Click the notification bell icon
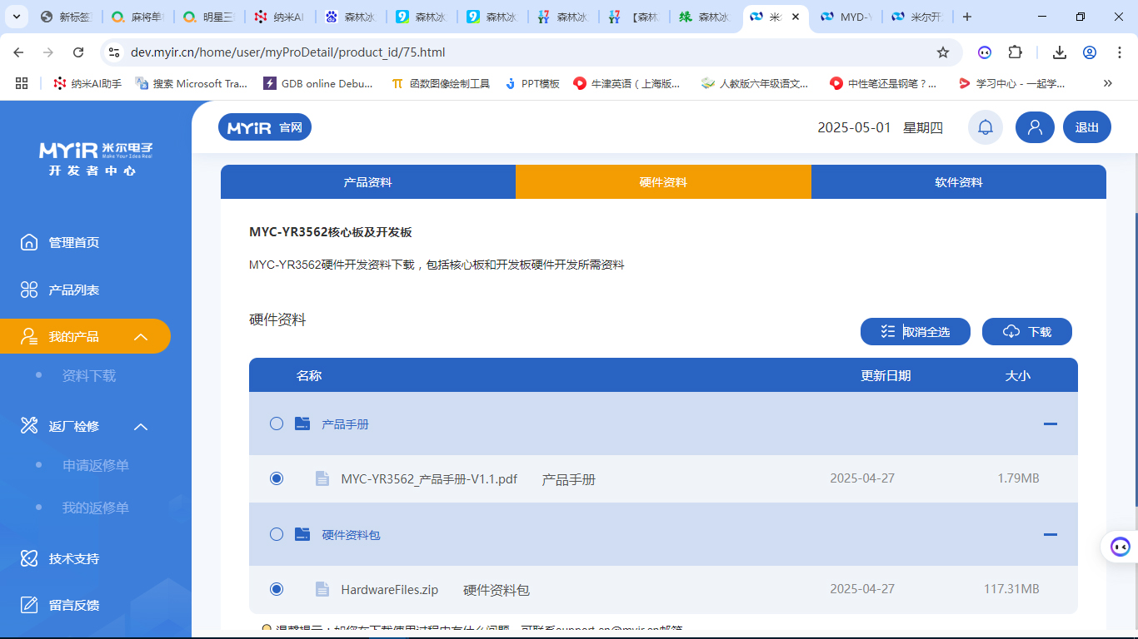This screenshot has height=639, width=1138. 986,127
